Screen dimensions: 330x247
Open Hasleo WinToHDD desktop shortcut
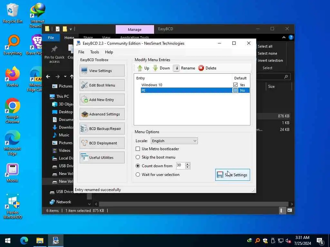(x=13, y=207)
